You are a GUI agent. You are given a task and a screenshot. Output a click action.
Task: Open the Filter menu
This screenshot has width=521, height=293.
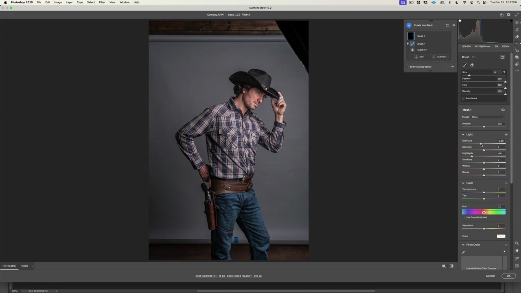[102, 2]
